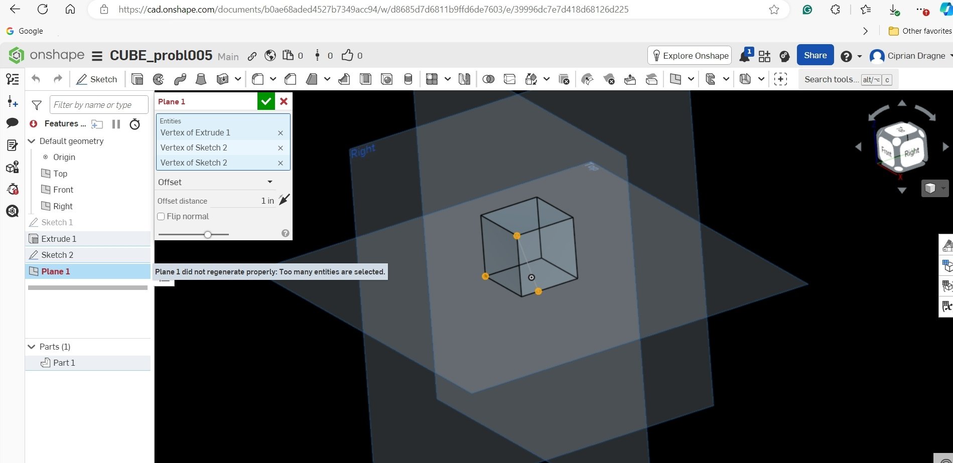
Task: Select the Revolve tool
Action: pyautogui.click(x=159, y=79)
